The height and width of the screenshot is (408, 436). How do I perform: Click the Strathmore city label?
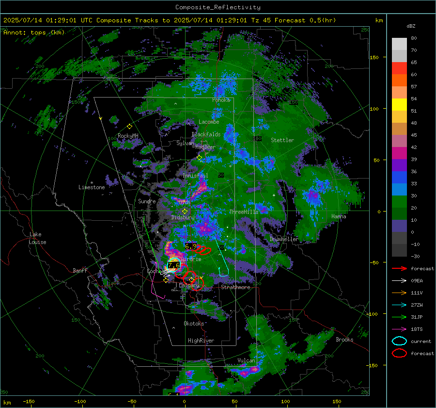235,287
